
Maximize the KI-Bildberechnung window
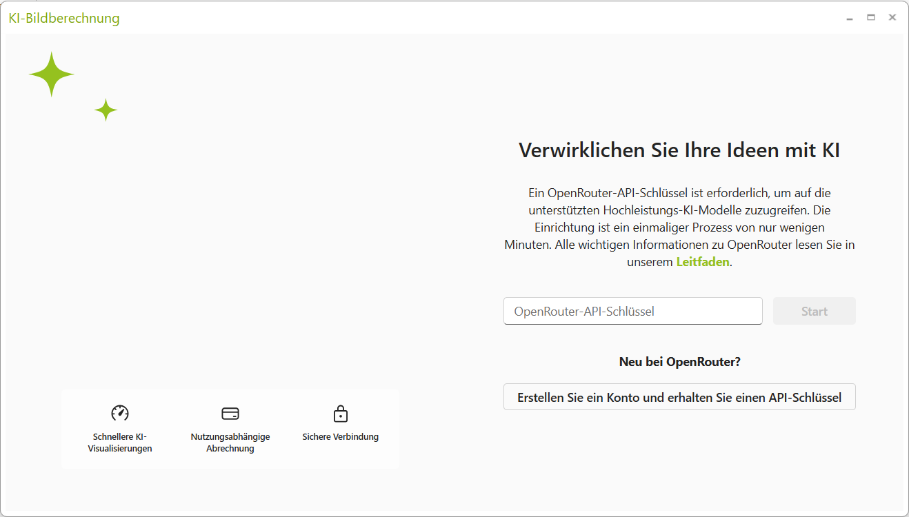point(871,18)
